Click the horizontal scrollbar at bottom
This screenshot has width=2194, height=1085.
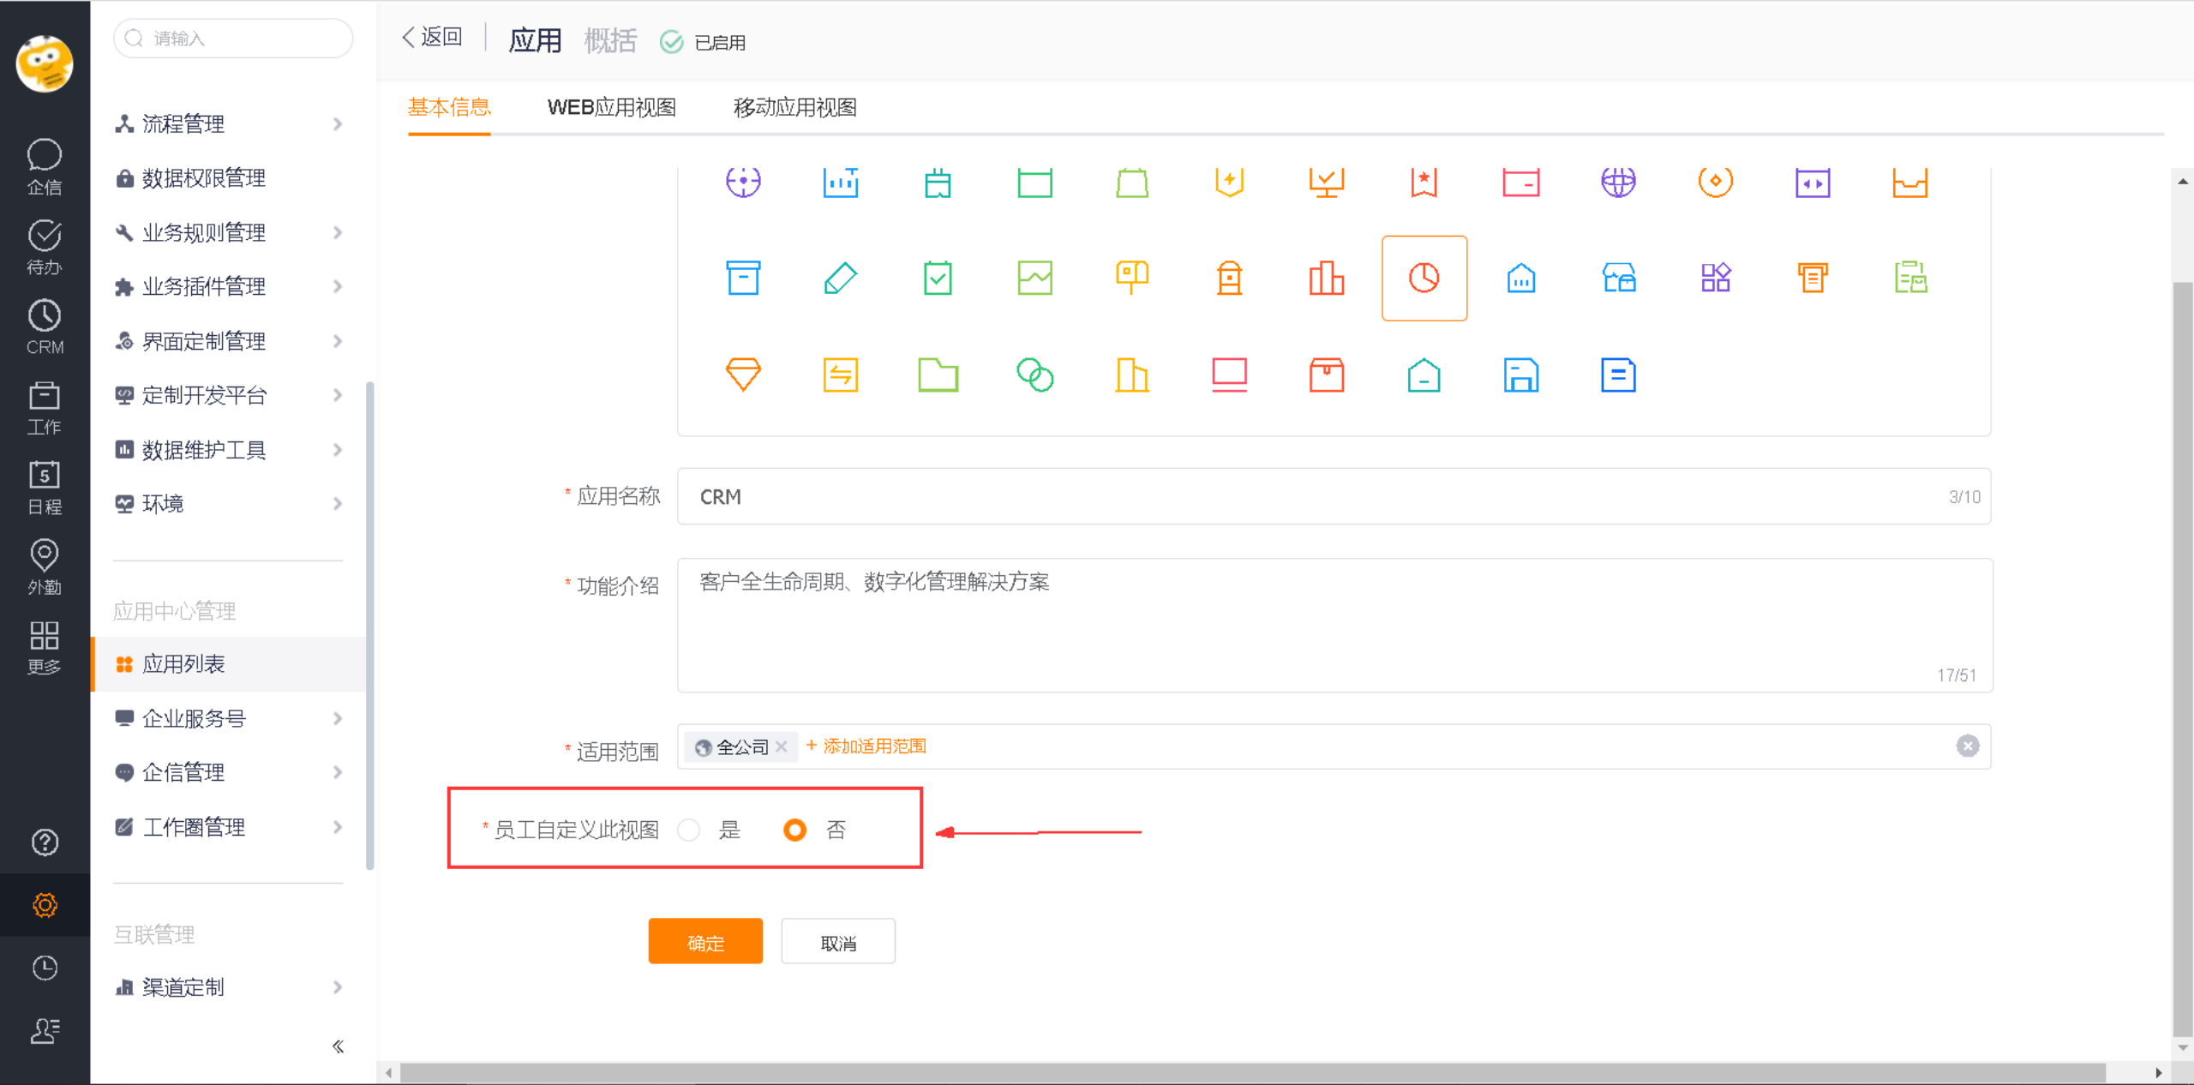pyautogui.click(x=1253, y=1072)
